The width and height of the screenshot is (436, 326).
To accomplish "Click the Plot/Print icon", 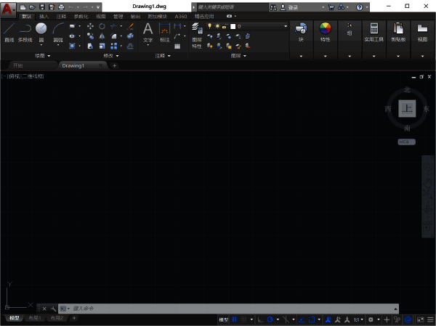I will pos(61,7).
